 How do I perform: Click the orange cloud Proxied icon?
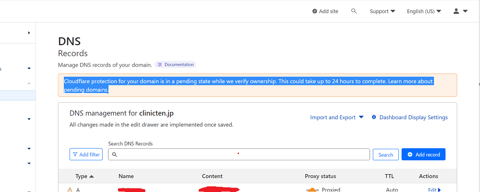(x=312, y=190)
